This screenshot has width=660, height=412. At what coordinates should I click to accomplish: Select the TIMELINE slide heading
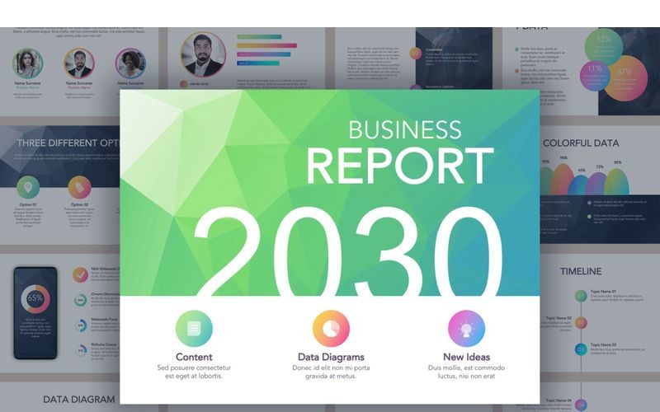pyautogui.click(x=581, y=271)
